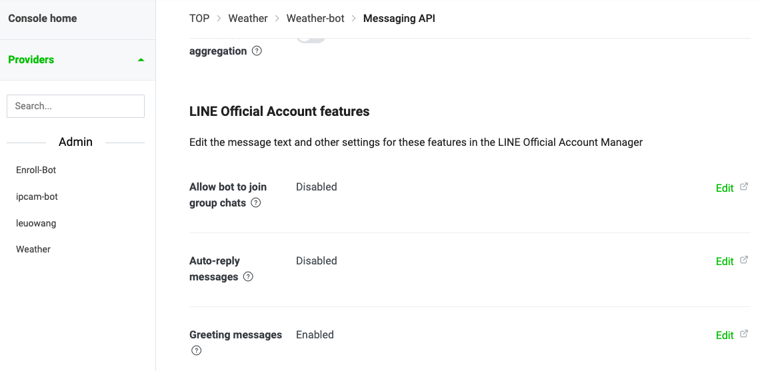Click the Admin section label
The height and width of the screenshot is (371, 766).
click(76, 142)
